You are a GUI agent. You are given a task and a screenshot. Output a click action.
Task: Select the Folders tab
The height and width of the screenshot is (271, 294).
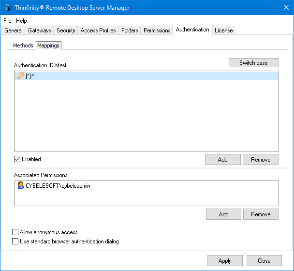tap(130, 30)
